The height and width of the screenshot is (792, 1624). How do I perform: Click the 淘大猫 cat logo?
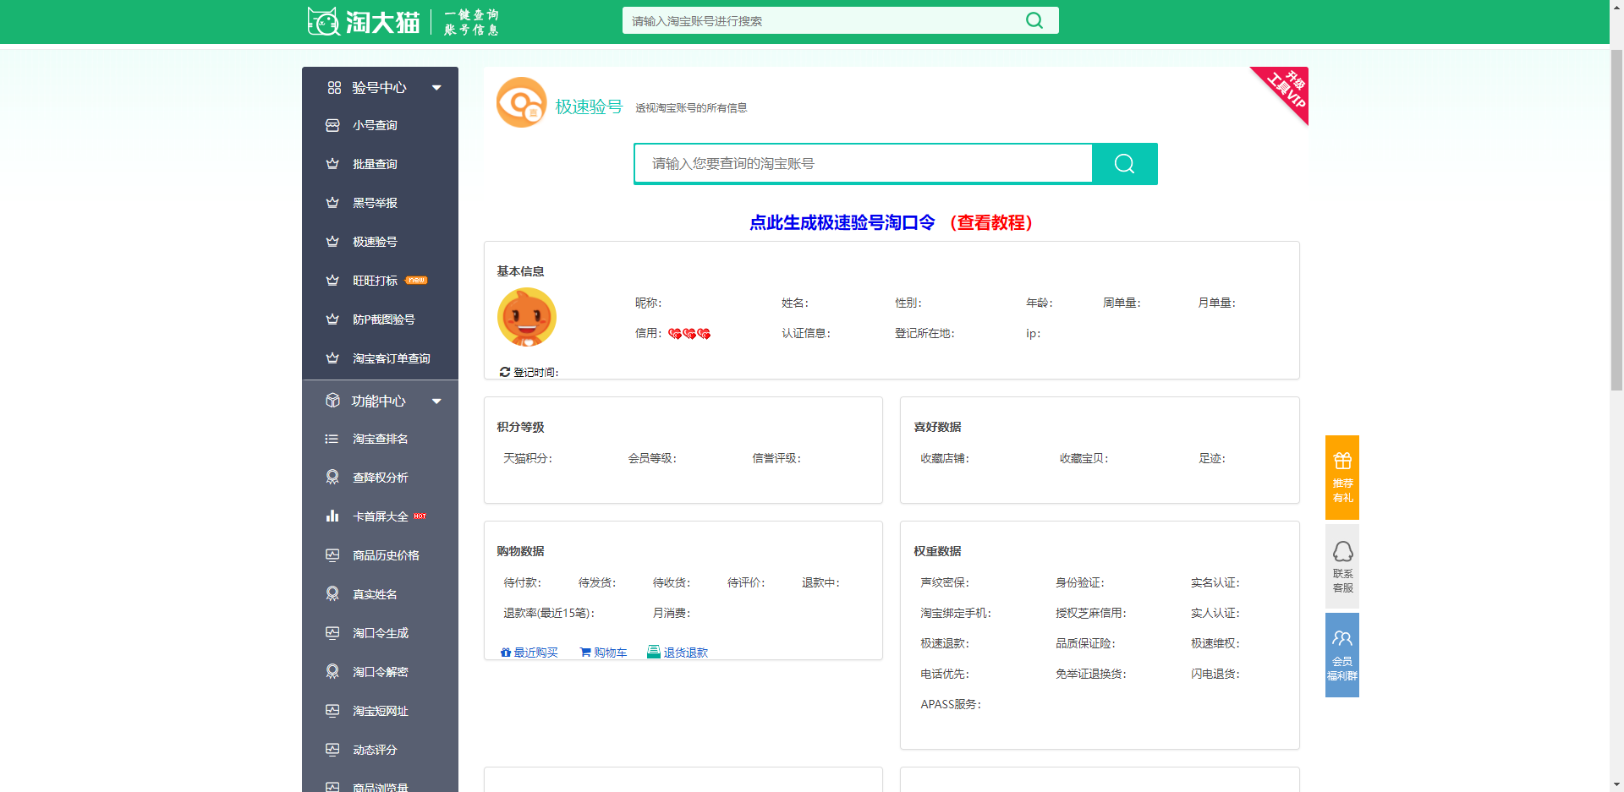pos(364,21)
